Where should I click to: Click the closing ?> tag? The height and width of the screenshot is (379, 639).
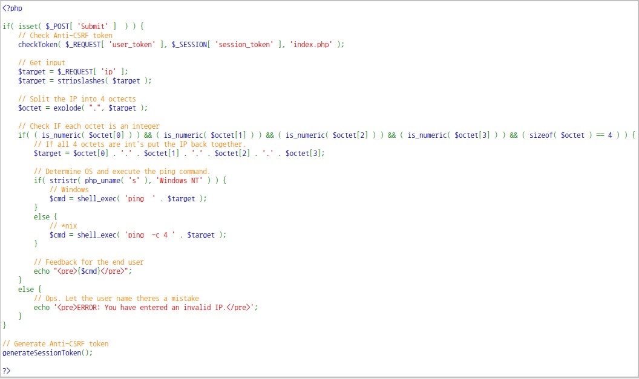7,371
